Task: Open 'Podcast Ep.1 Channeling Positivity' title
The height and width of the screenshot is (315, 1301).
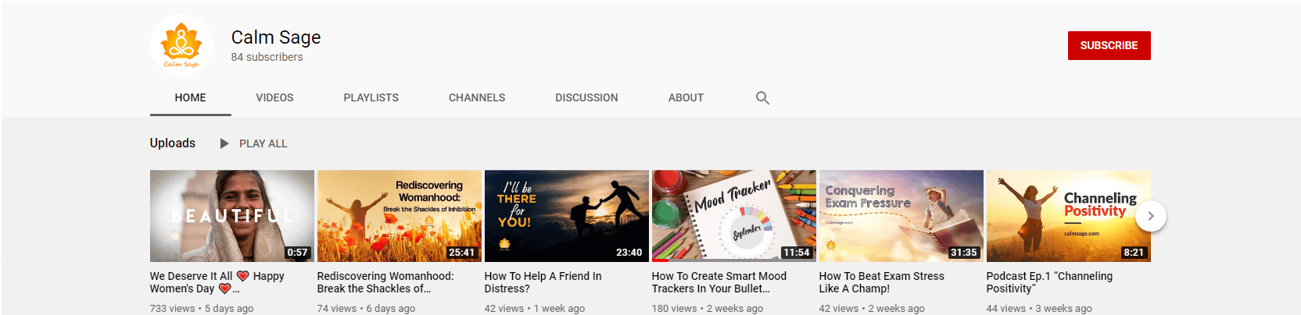Action: click(1049, 282)
